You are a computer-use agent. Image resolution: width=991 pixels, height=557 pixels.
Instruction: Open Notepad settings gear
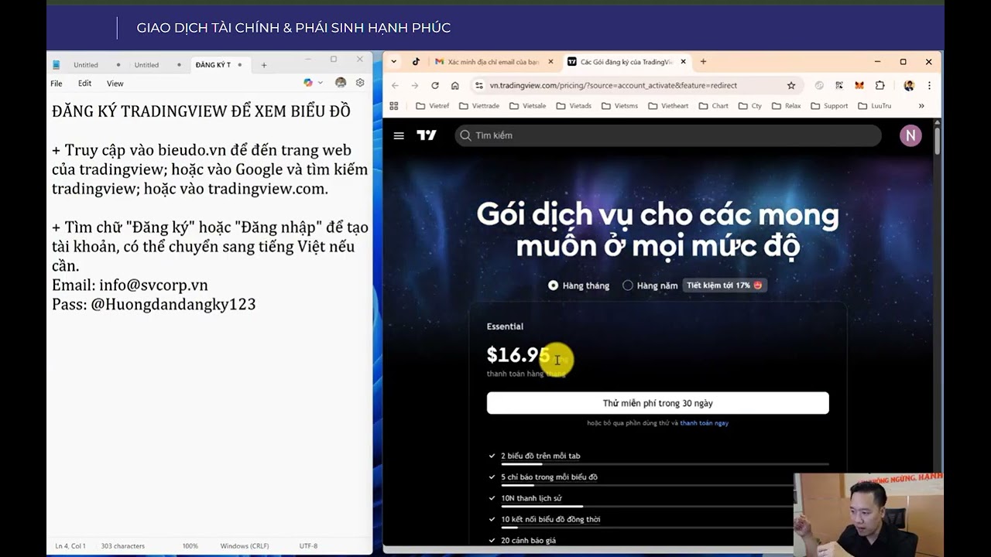pyautogui.click(x=360, y=83)
